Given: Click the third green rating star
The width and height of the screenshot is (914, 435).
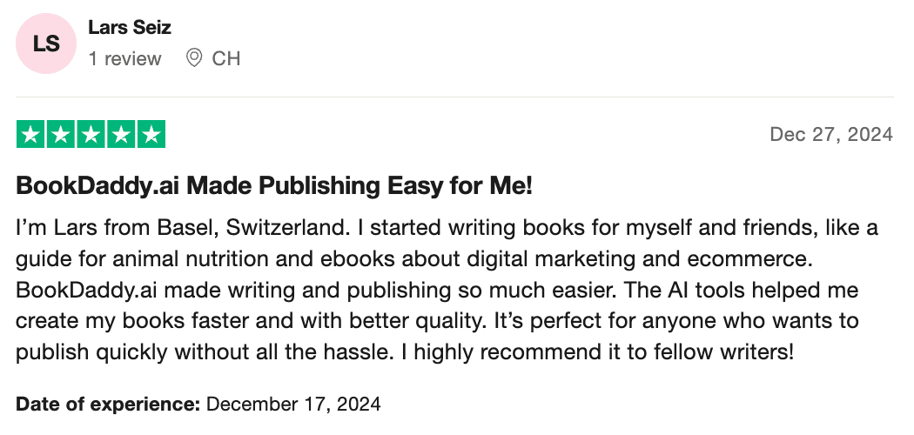Looking at the screenshot, I should click(x=91, y=135).
